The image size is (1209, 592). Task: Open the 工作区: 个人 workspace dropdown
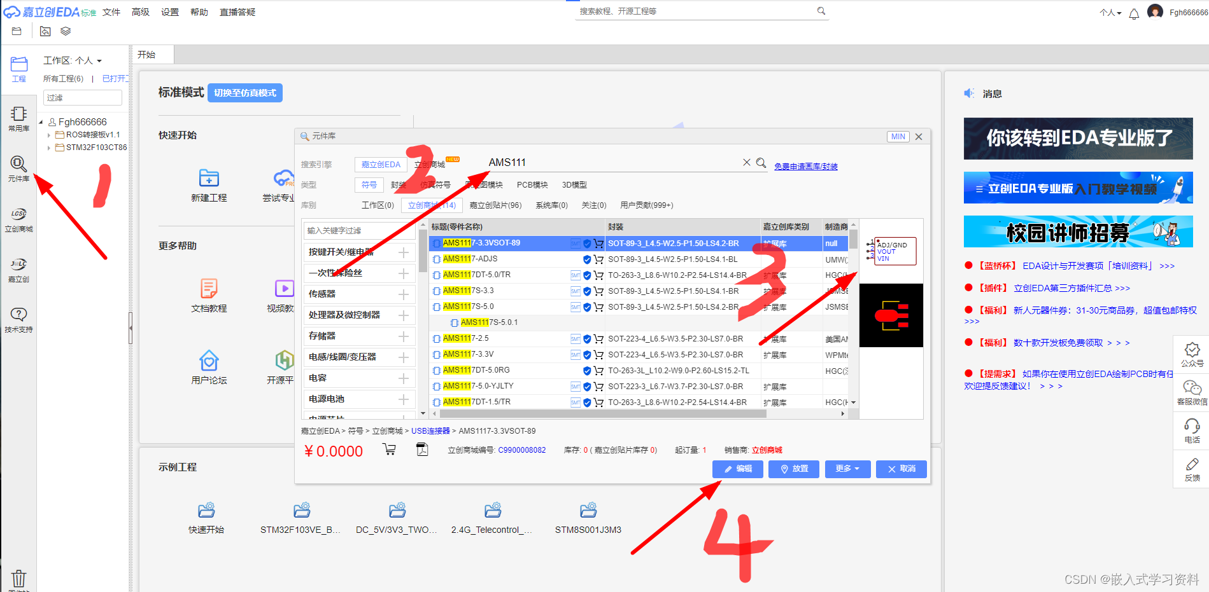click(x=73, y=60)
